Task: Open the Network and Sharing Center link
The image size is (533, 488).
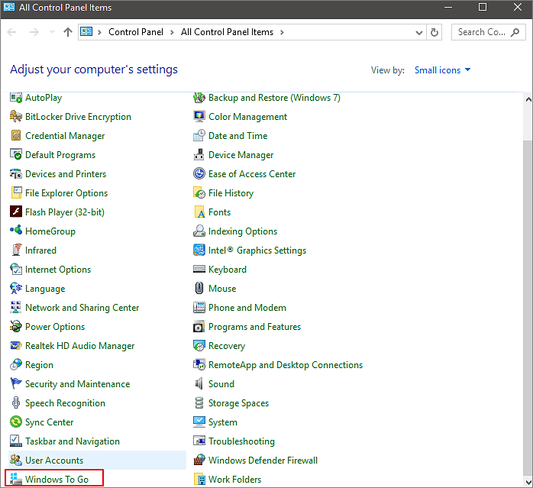Action: pos(82,308)
